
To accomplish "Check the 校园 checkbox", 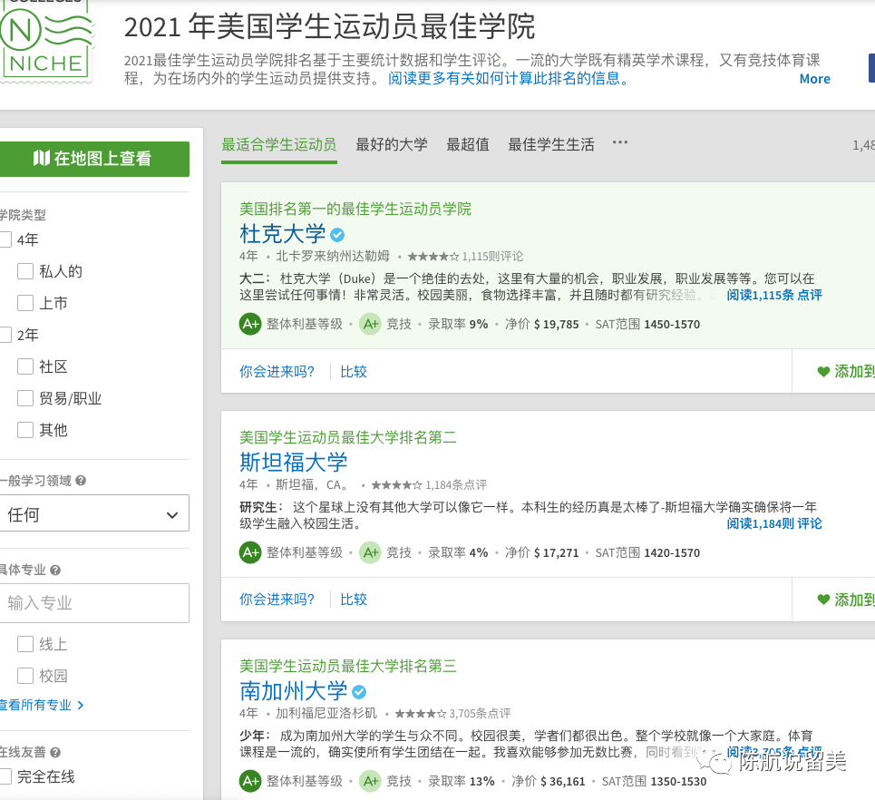I will pos(25,676).
